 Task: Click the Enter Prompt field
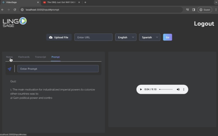pyautogui.click(x=58, y=69)
